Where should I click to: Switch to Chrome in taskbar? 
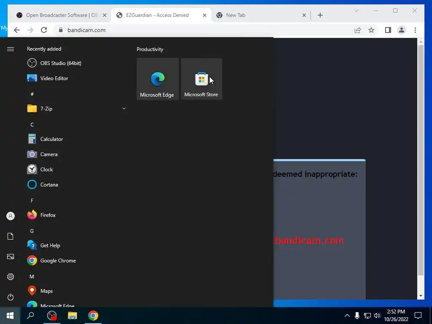(x=93, y=316)
